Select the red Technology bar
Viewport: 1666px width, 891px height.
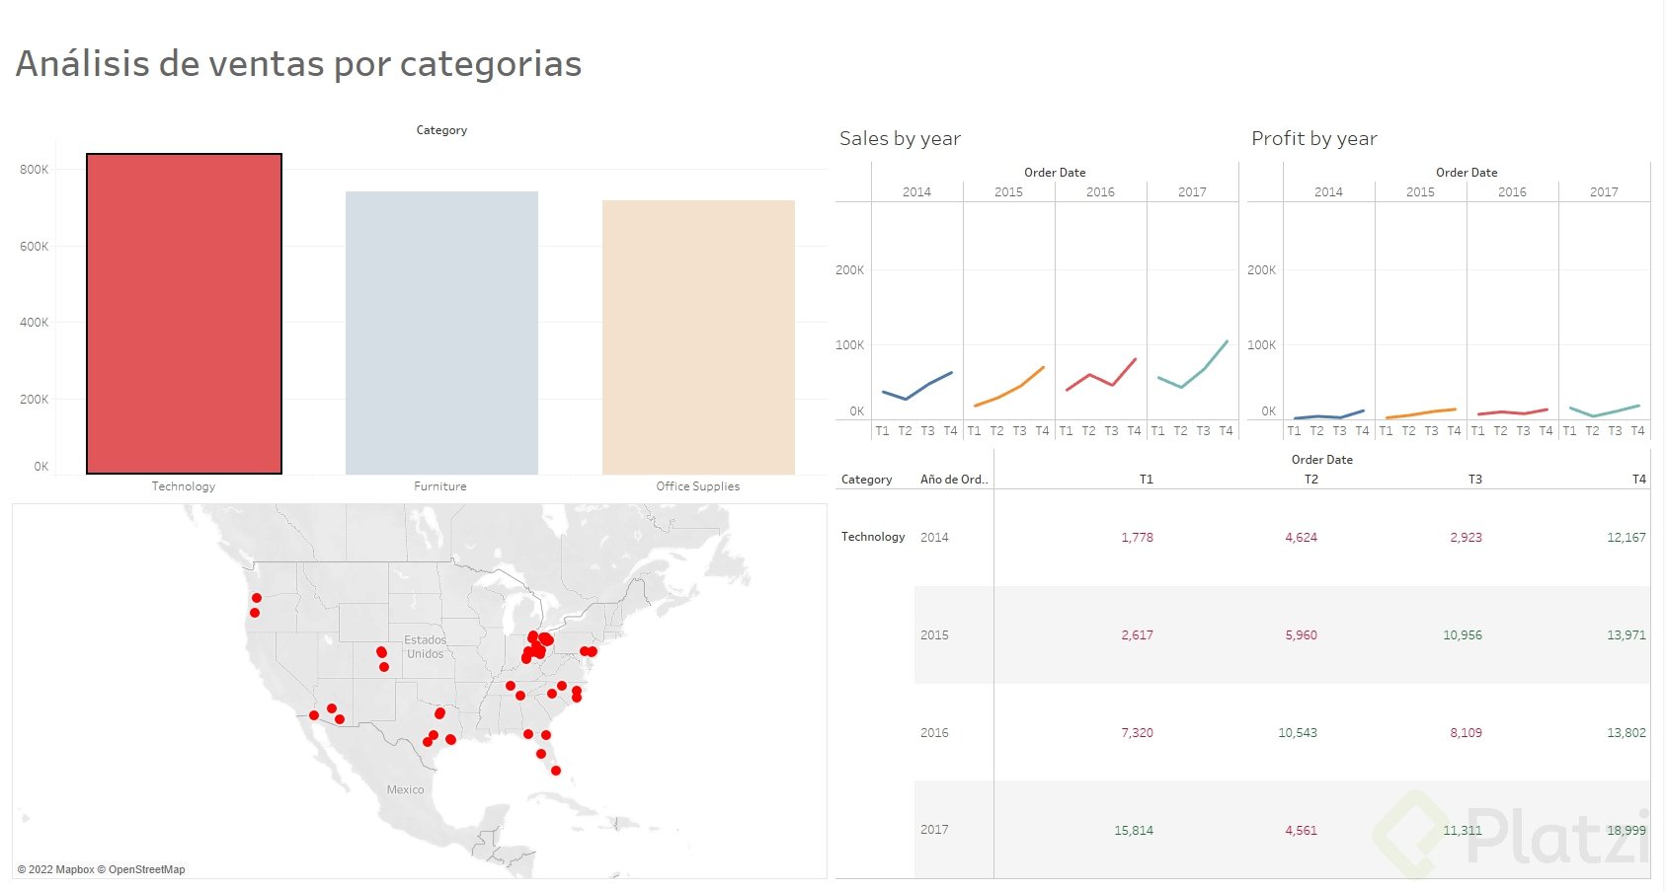pos(184,314)
